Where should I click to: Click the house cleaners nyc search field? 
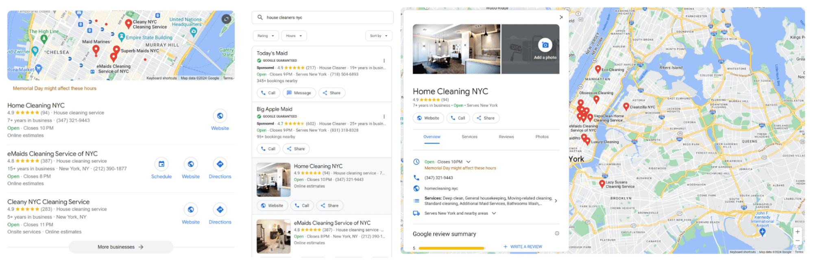pos(323,17)
